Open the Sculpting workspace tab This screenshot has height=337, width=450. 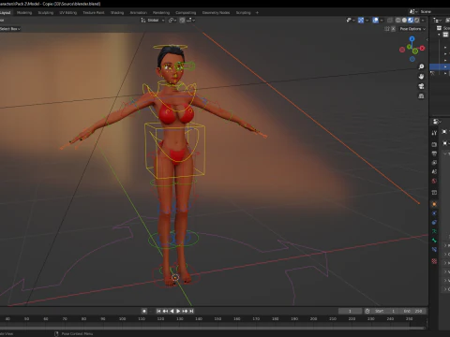point(46,13)
